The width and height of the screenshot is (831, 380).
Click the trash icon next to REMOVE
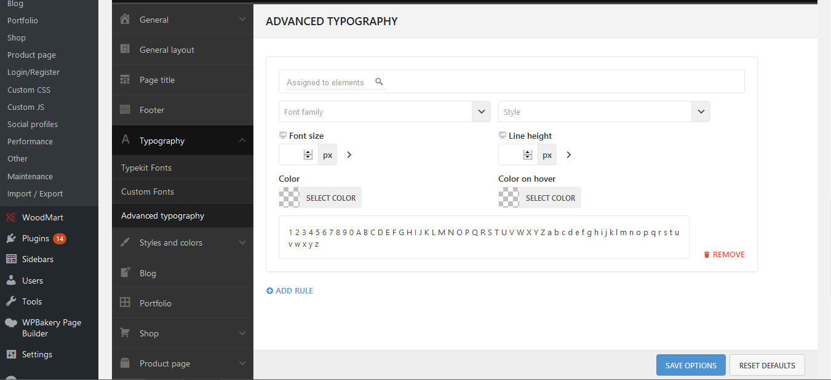coord(707,254)
